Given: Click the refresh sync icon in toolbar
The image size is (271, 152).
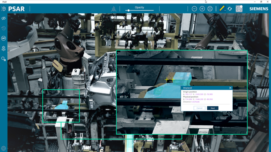Looking at the screenshot, I should (x=229, y=8).
